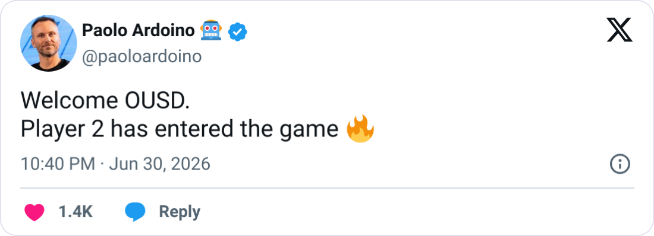This screenshot has width=654, height=236.
Task: Open the @paoloardoino handle link
Action: (142, 57)
